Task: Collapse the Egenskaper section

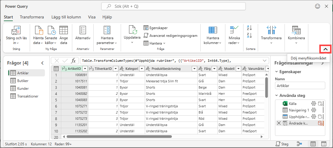Action: [276, 72]
